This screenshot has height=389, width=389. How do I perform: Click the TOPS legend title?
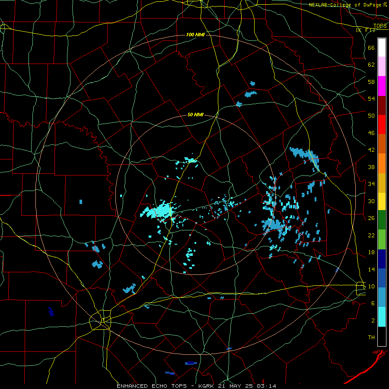[380, 26]
